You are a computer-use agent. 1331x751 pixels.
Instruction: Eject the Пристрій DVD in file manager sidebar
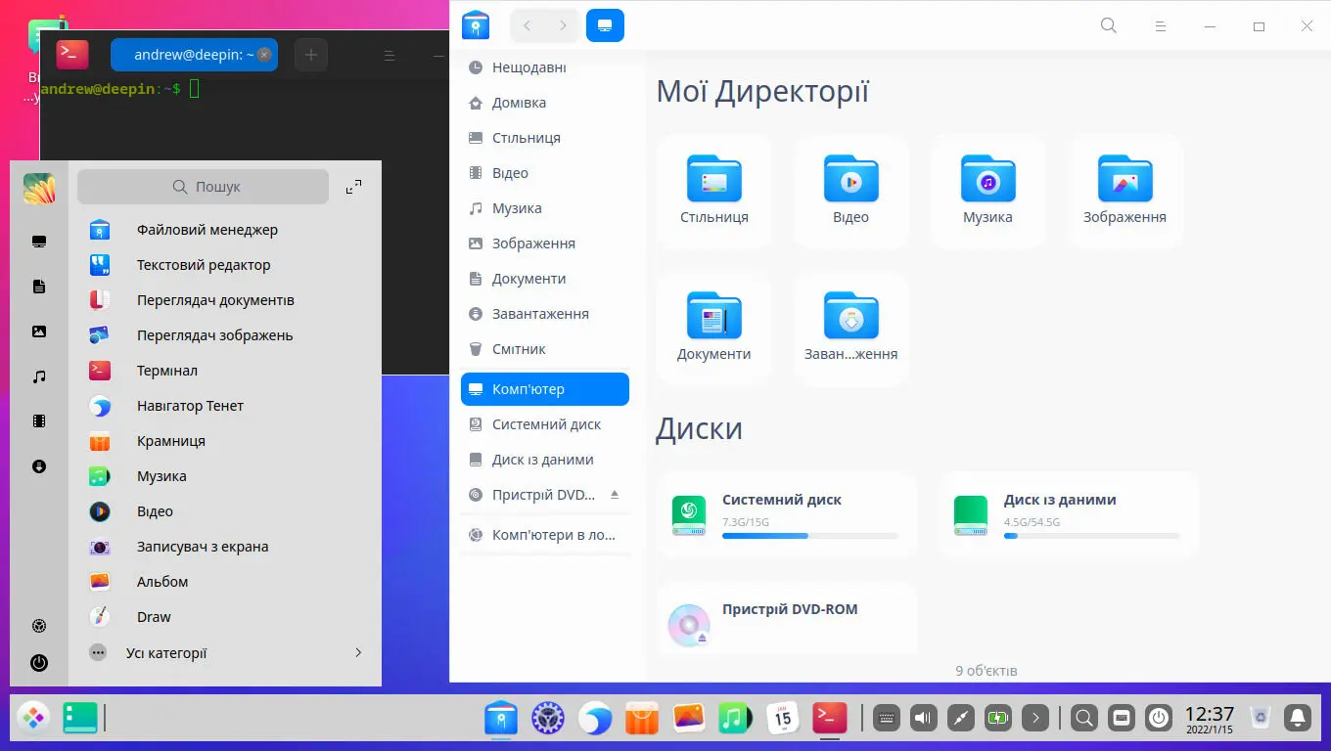(x=615, y=495)
